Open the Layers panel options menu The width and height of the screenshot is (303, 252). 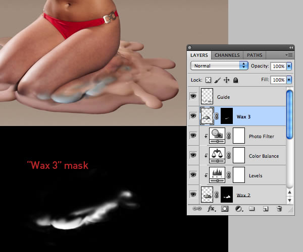(x=289, y=55)
